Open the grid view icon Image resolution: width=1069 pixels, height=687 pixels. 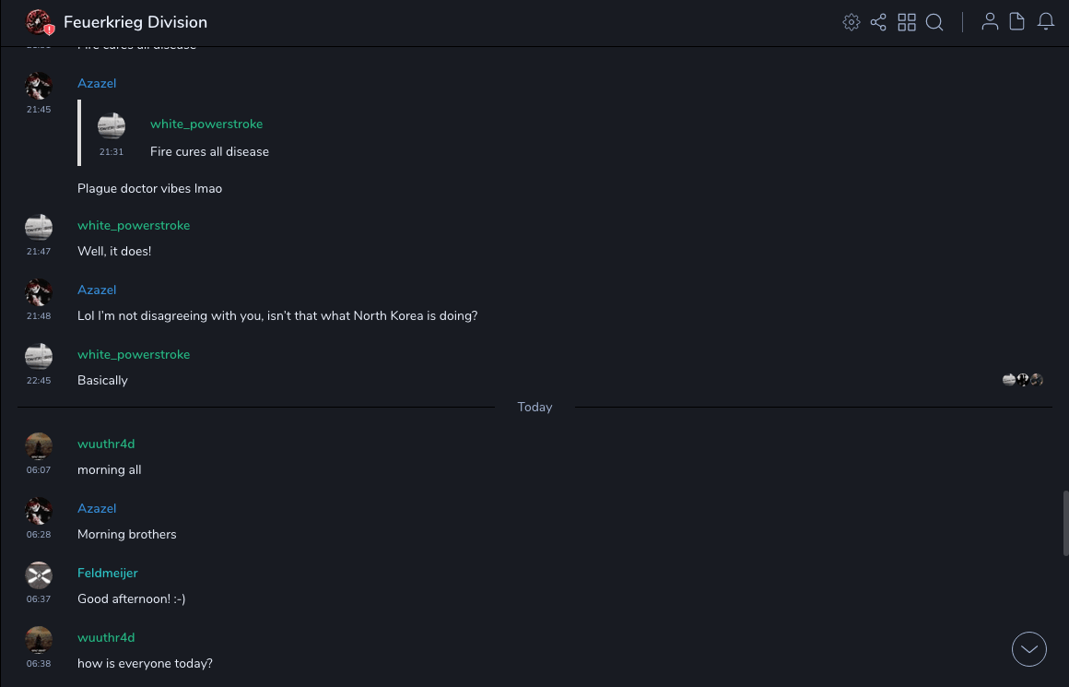(907, 22)
